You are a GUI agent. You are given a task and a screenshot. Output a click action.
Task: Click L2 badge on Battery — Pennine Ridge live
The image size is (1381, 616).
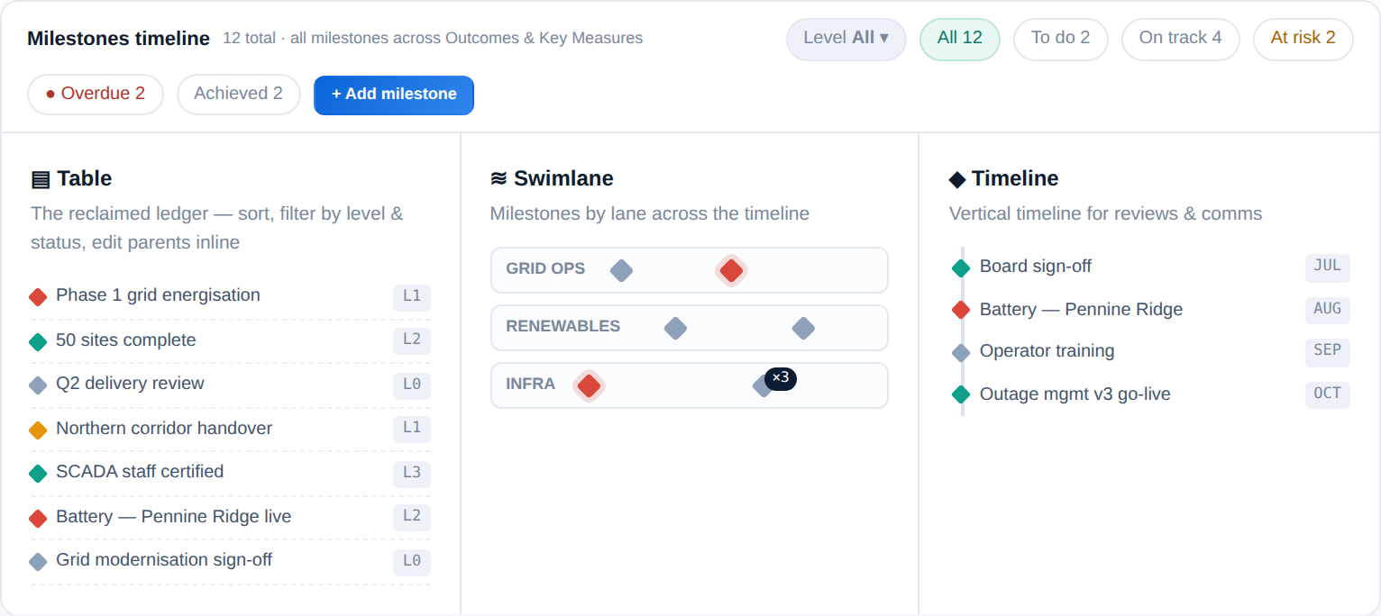pos(412,518)
